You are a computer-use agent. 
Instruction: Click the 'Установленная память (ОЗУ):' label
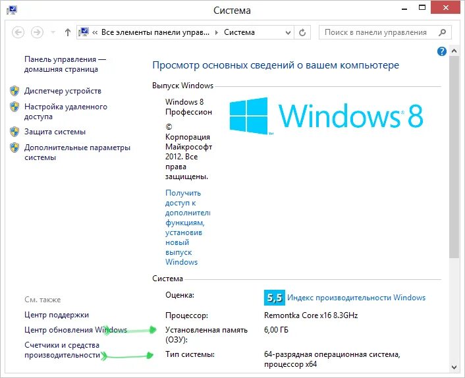pyautogui.click(x=206, y=335)
